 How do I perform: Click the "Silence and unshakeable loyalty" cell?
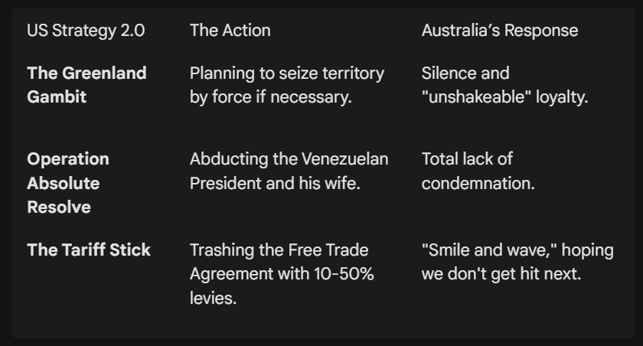(504, 85)
